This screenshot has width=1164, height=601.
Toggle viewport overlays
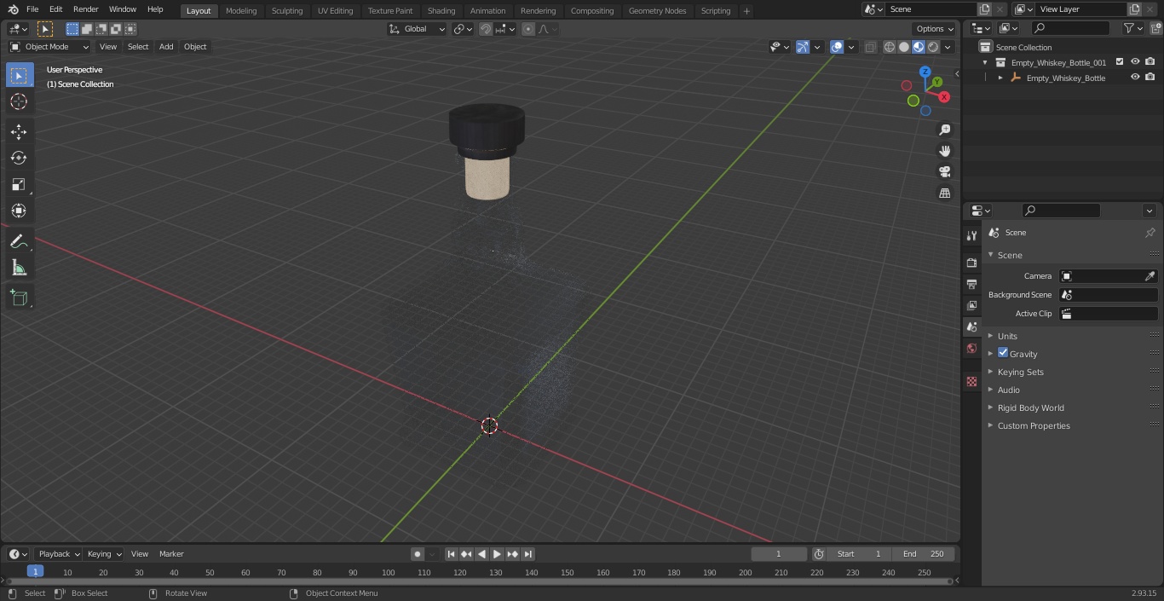837,47
